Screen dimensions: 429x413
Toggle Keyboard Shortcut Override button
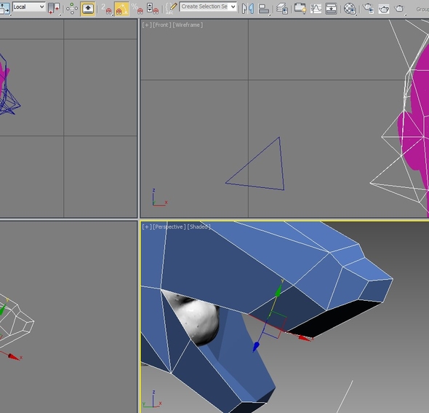click(88, 9)
